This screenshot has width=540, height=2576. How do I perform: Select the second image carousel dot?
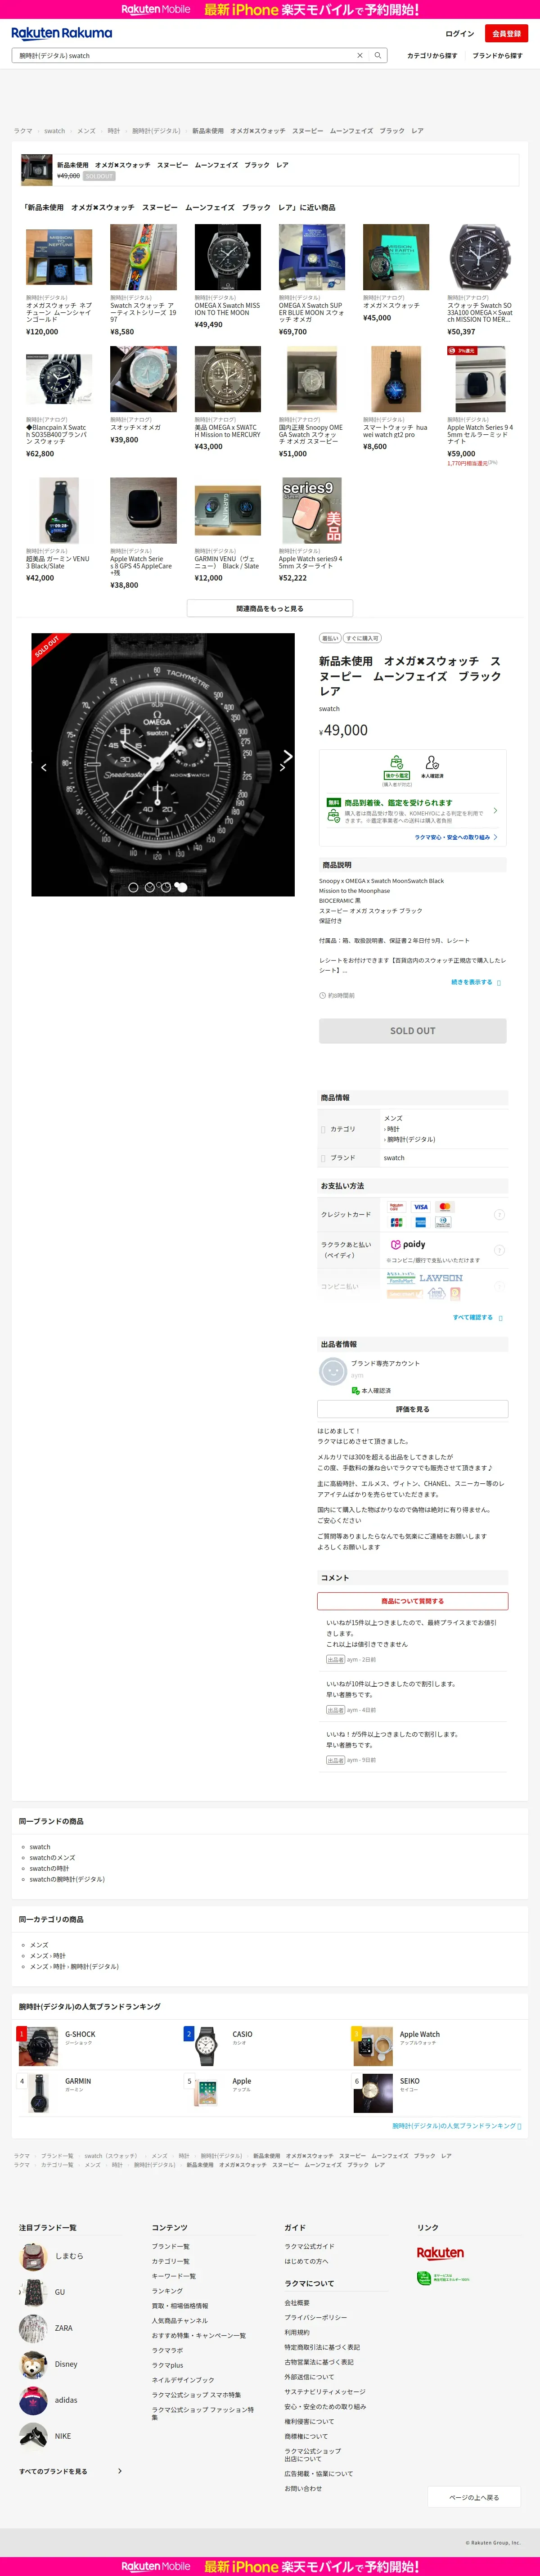[150, 887]
